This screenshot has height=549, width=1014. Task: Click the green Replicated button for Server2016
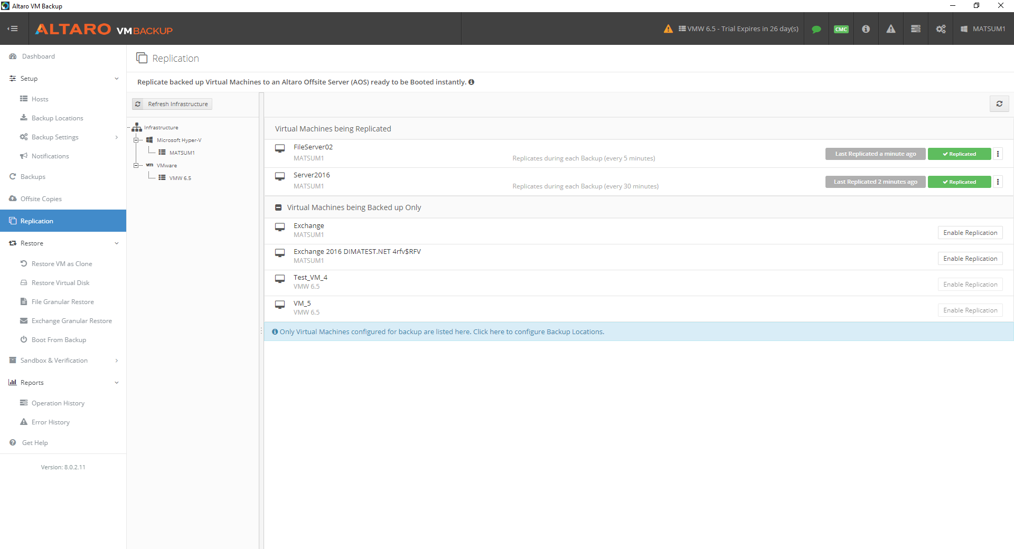coord(959,182)
